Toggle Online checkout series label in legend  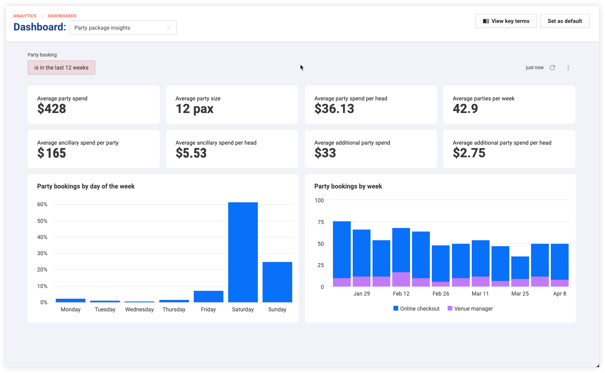point(420,309)
